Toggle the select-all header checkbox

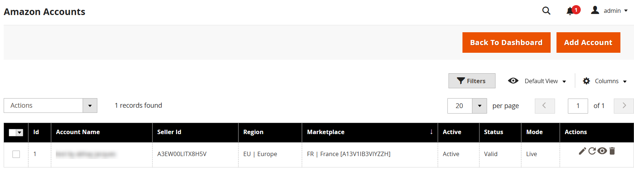point(12,133)
